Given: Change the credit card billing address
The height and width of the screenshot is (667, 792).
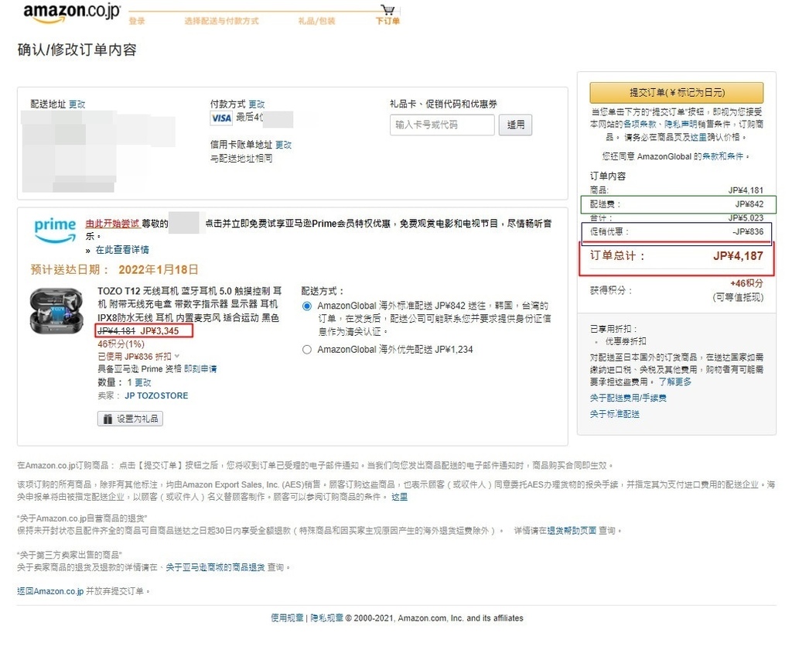Looking at the screenshot, I should tap(283, 145).
